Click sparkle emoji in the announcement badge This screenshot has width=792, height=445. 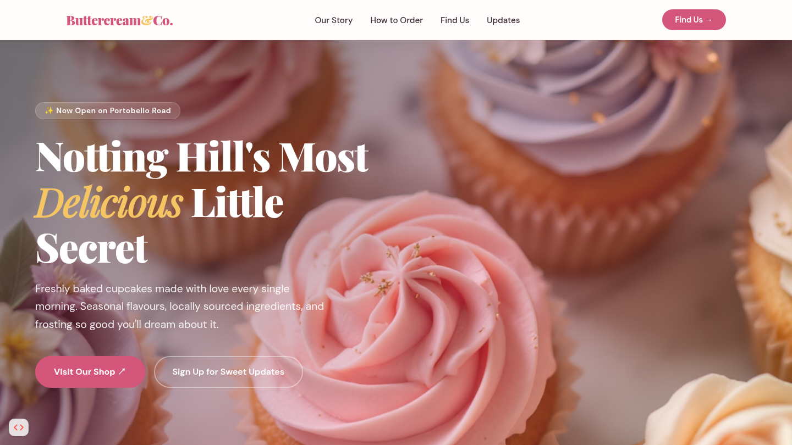49,110
